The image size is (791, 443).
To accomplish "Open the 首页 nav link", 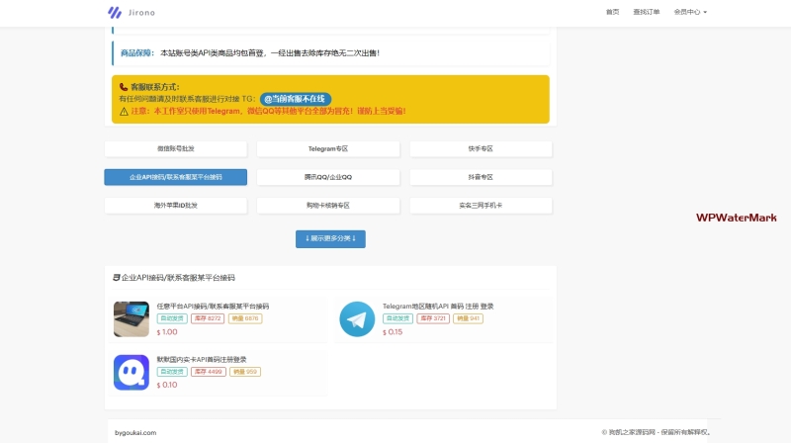I will pyautogui.click(x=612, y=12).
